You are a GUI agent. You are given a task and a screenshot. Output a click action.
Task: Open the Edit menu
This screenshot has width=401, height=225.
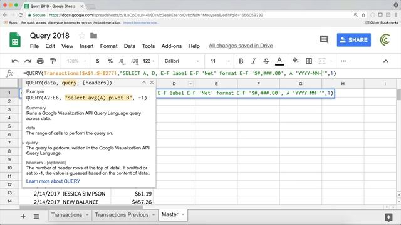tap(50, 46)
